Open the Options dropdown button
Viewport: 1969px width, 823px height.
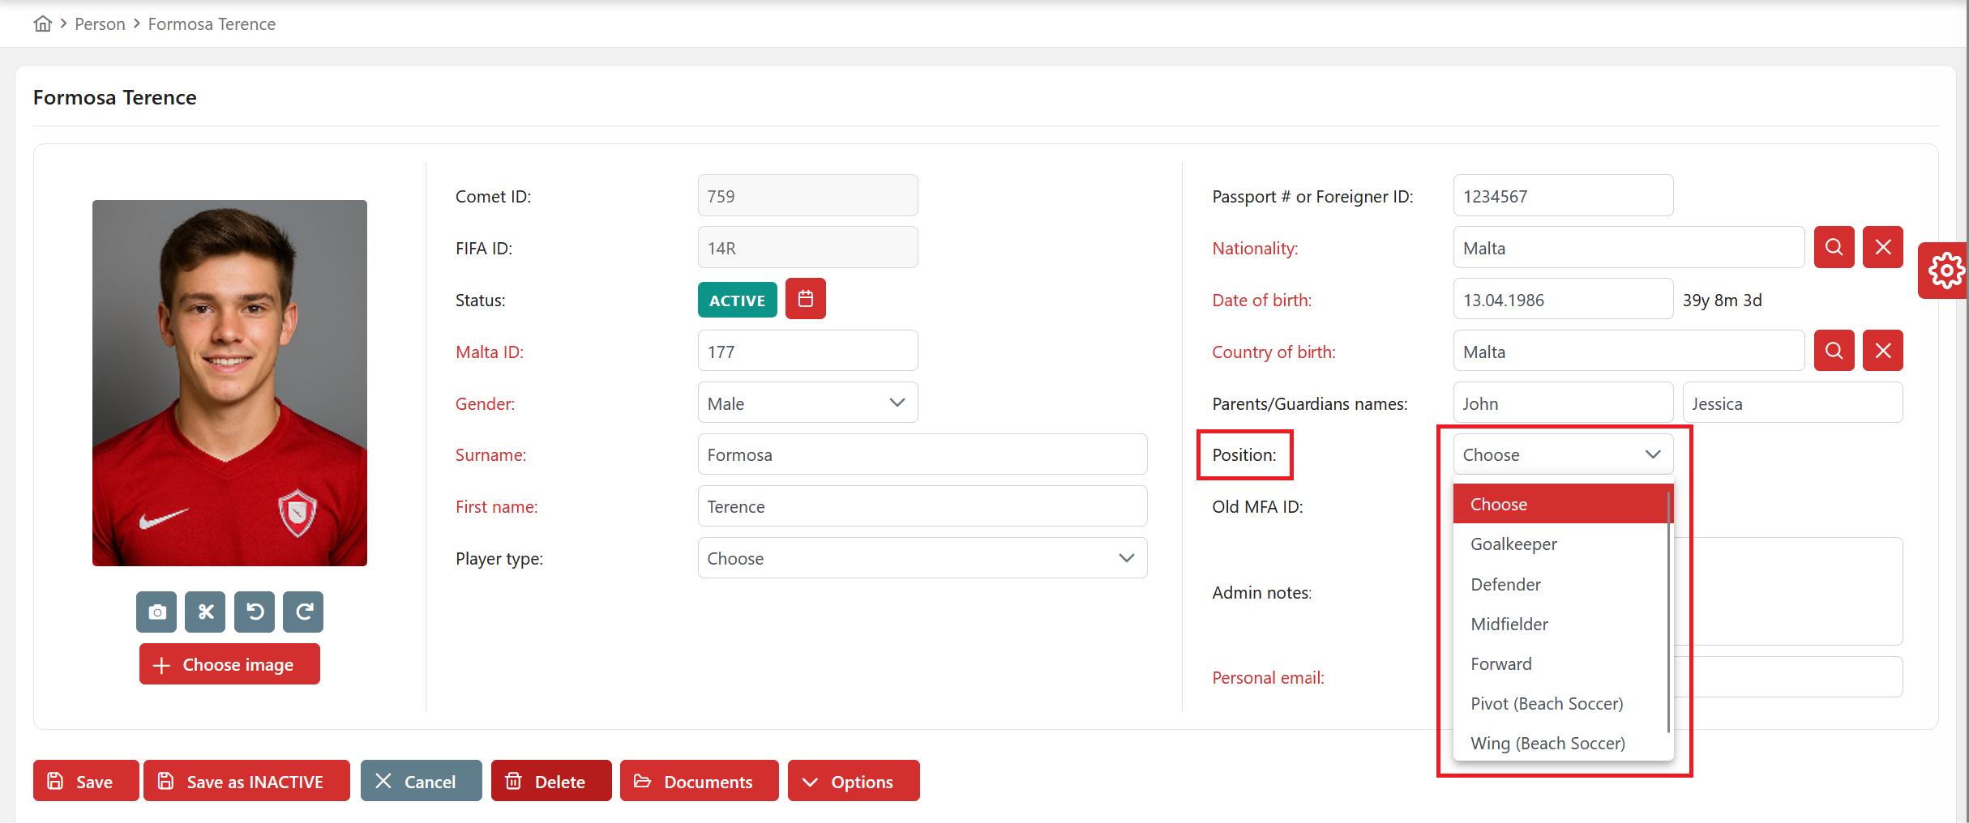(853, 781)
